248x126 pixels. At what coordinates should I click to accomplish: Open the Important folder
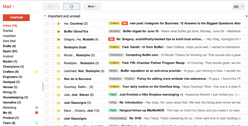[x=9, y=36]
